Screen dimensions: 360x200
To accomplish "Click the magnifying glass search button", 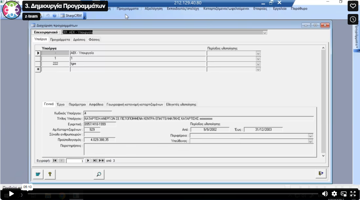I will point(98,174).
